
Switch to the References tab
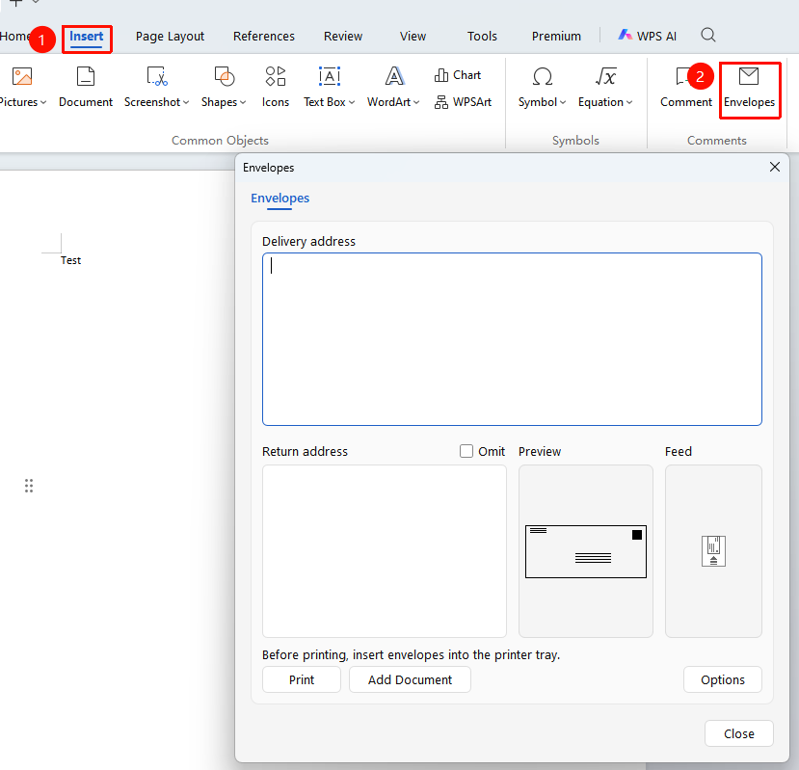coord(264,37)
